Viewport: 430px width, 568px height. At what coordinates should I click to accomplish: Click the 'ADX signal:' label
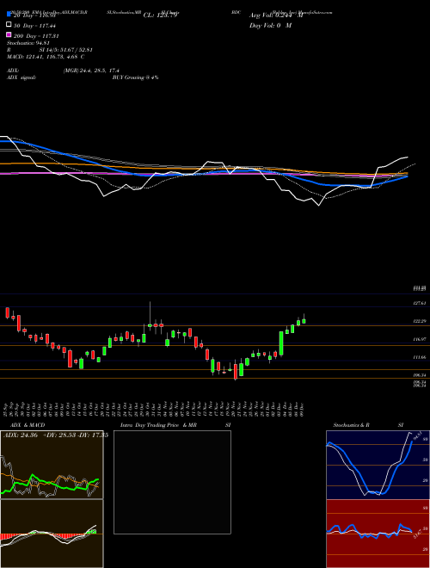[x=21, y=77]
